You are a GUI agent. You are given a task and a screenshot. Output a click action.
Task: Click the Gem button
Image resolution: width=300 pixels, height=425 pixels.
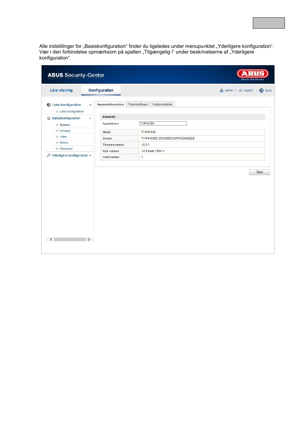point(259,172)
